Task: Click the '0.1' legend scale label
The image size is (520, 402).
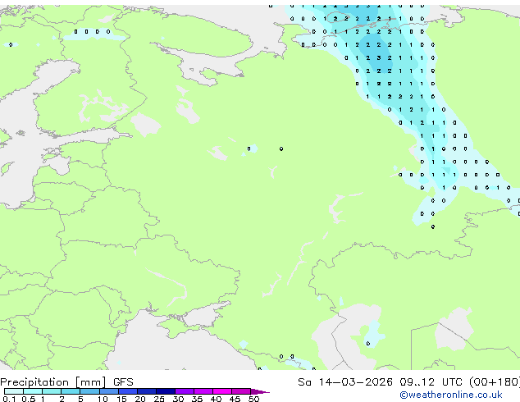Action: coord(9,399)
